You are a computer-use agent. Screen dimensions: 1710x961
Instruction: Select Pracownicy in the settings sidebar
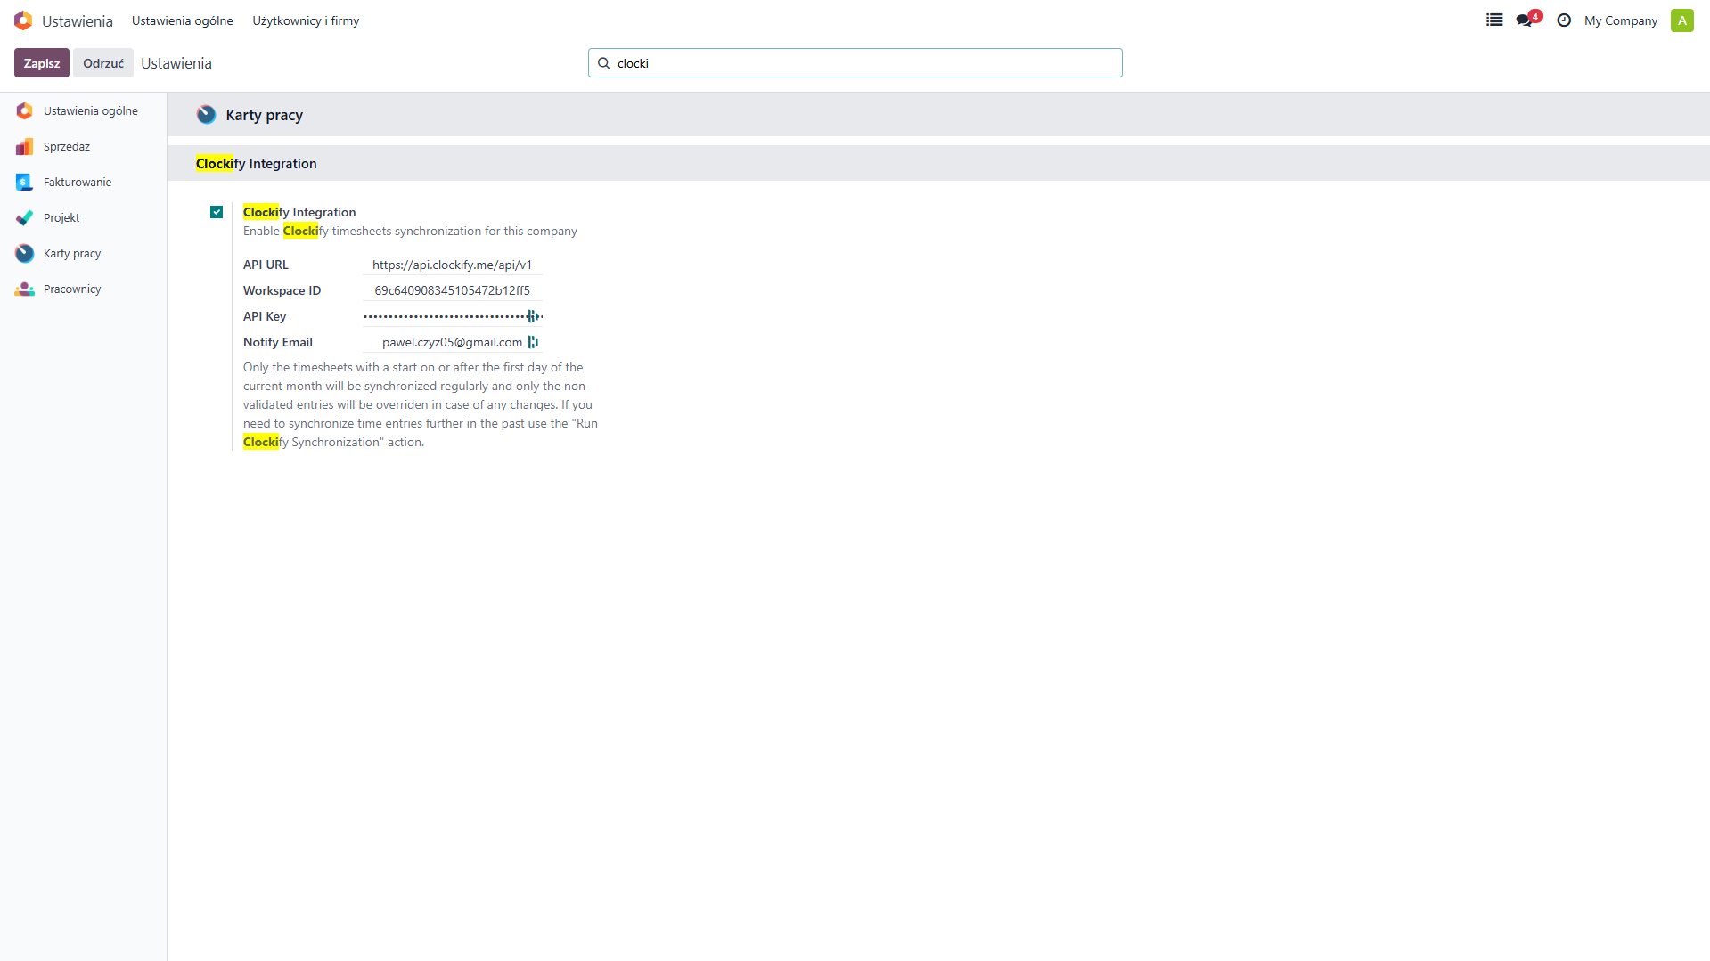pyautogui.click(x=72, y=289)
